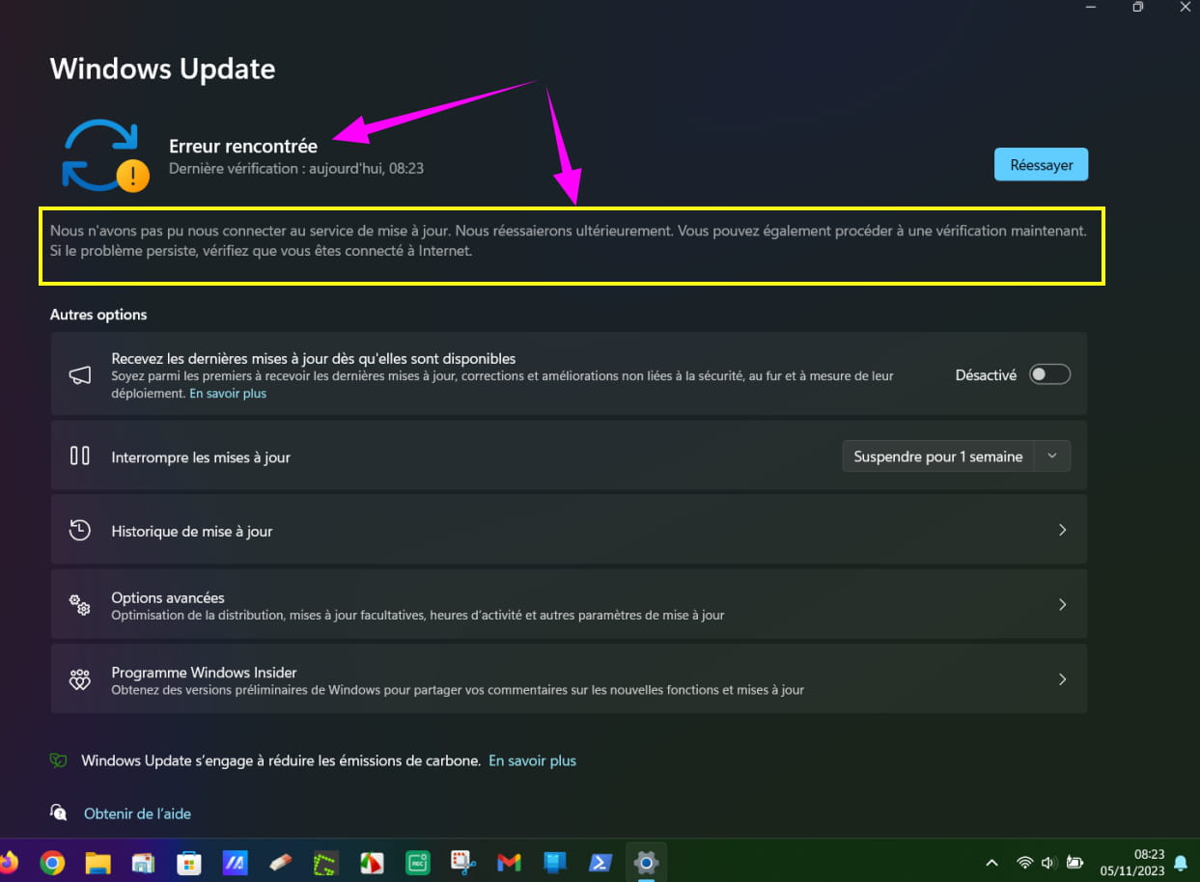Open the notifications bell icon
Viewport: 1200px width, 882px height.
(x=1180, y=862)
